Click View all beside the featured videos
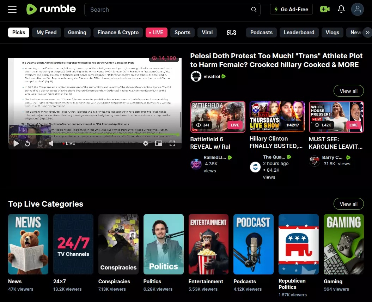Viewport: 372px width, 302px height. (348, 91)
